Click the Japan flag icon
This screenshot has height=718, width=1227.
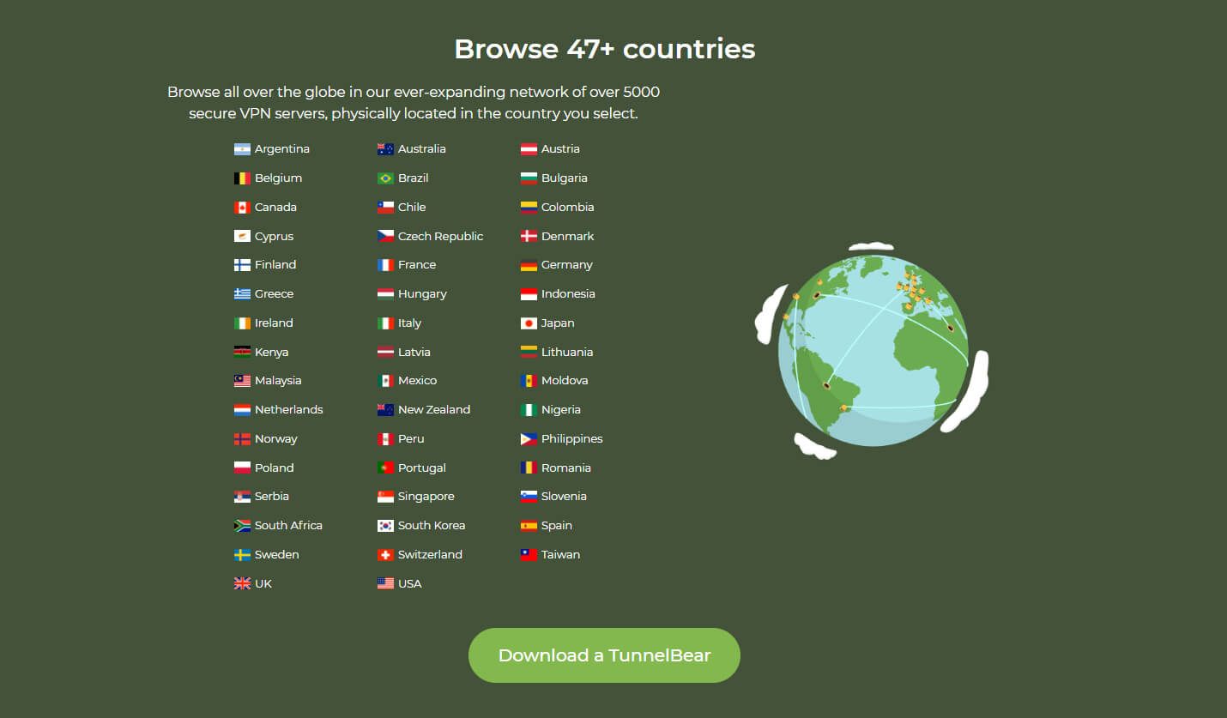point(529,323)
